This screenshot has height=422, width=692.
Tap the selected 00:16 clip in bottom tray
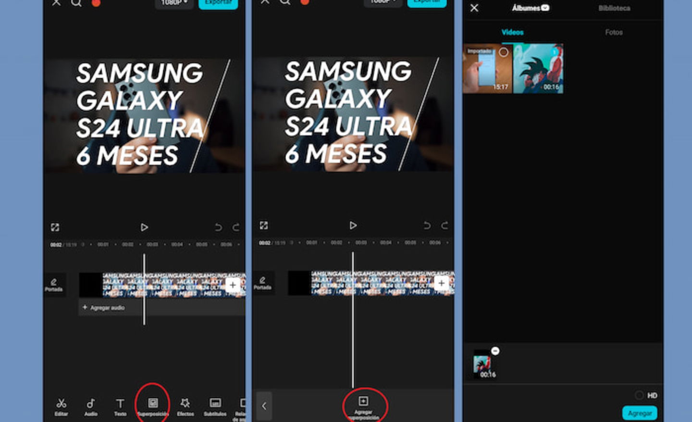coord(482,365)
